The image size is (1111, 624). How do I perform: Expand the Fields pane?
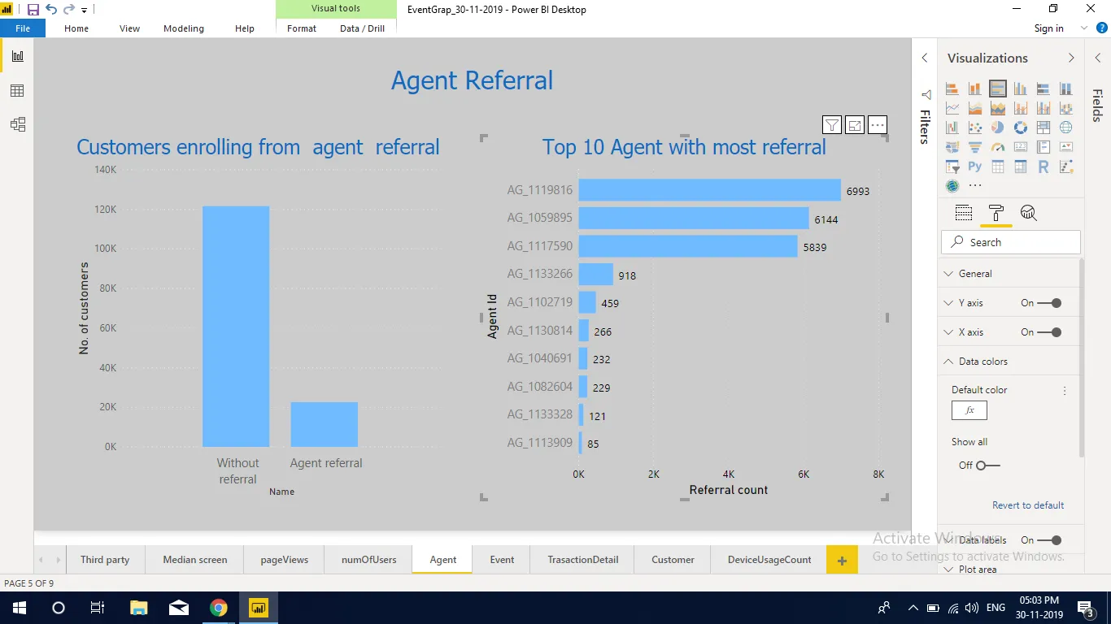coord(1097,58)
